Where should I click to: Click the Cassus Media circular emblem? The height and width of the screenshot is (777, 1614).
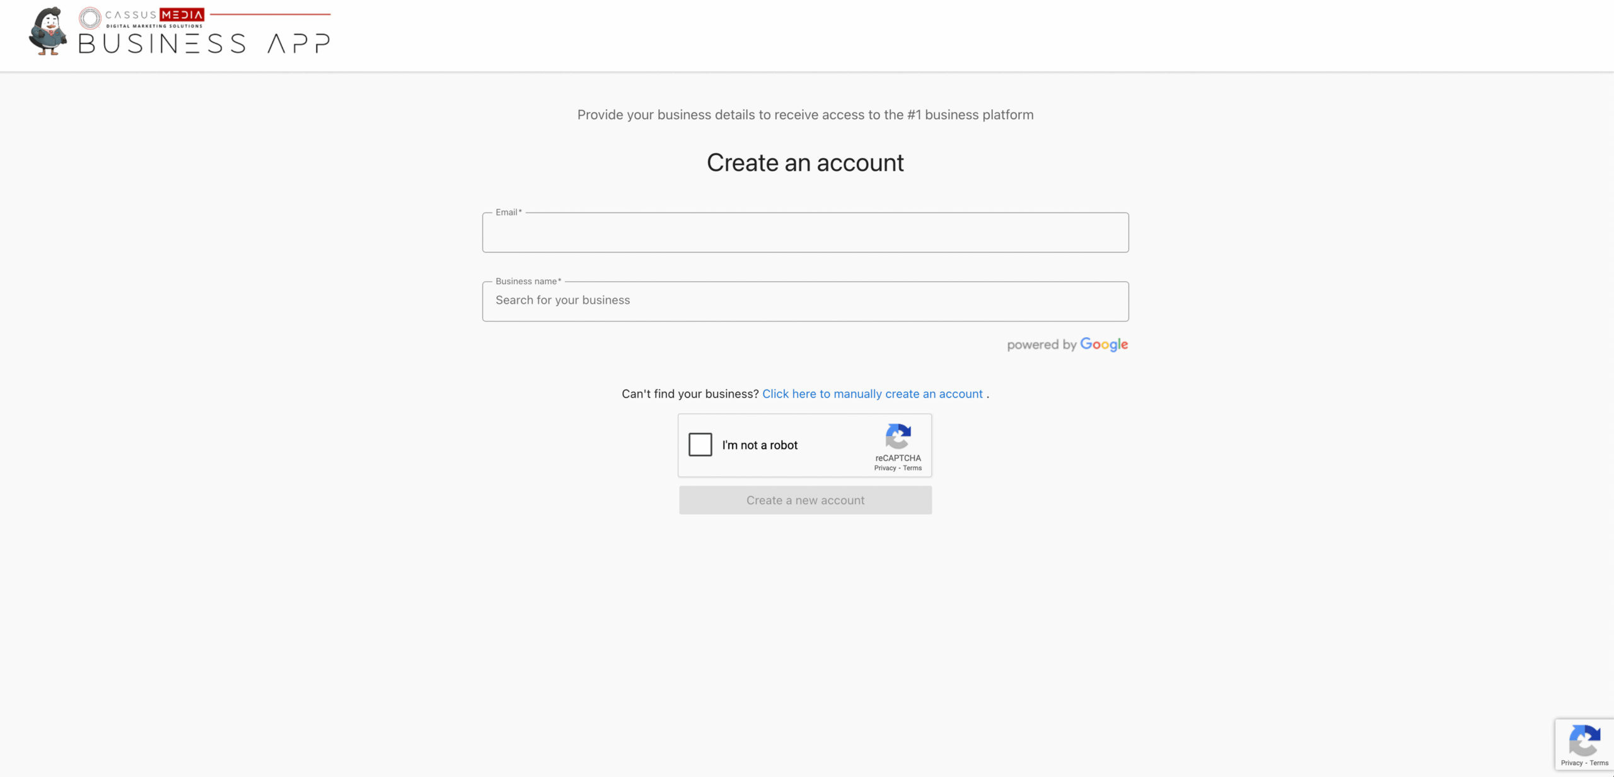pyautogui.click(x=90, y=18)
